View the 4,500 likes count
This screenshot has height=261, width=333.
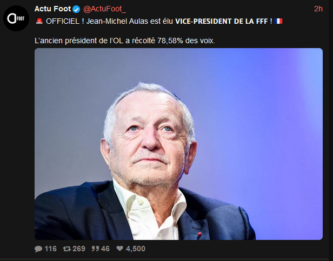click(136, 249)
